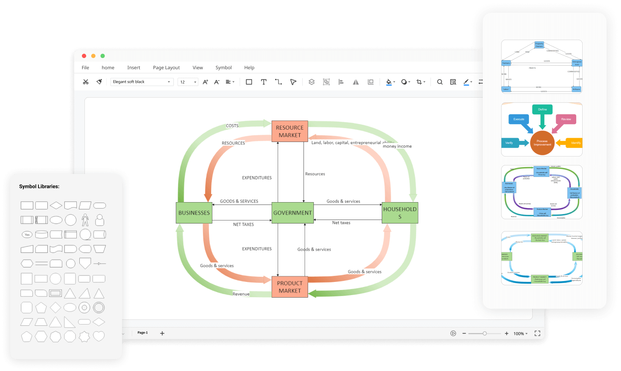Click the COSTS arrow label
Viewport: 621px width, 371px height.
point(232,126)
